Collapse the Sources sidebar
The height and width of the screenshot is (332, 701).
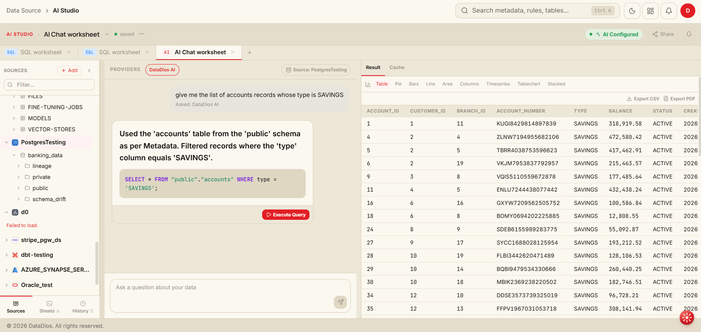[x=89, y=70]
